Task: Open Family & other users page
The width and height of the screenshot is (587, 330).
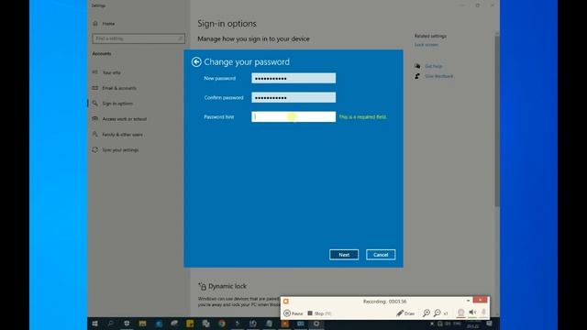Action: point(122,135)
